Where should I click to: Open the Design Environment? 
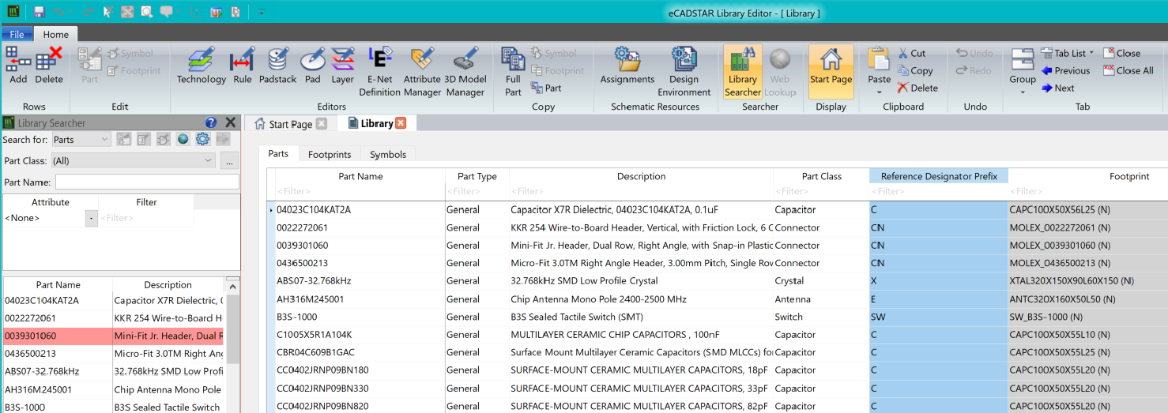[x=684, y=71]
